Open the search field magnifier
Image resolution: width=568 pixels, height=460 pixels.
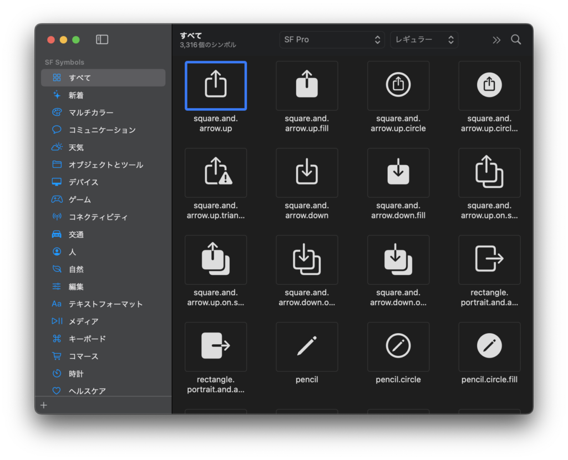(x=516, y=39)
